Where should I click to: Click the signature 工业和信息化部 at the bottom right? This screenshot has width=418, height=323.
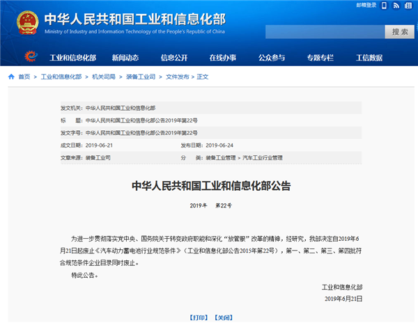tap(342, 287)
